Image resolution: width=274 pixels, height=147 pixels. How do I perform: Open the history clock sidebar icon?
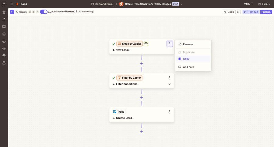click(4, 41)
